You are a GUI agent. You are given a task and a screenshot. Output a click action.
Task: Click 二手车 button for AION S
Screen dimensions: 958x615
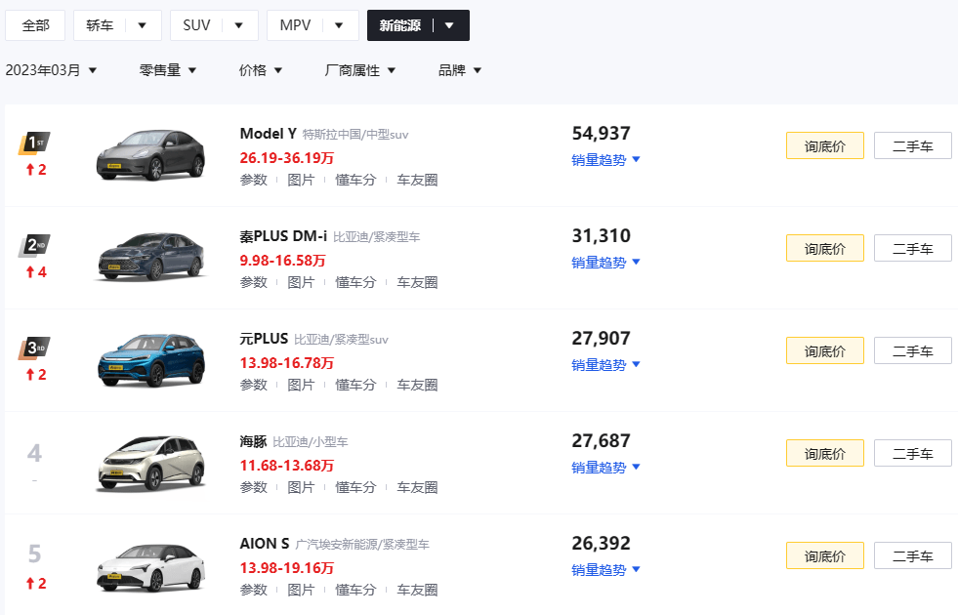point(913,556)
